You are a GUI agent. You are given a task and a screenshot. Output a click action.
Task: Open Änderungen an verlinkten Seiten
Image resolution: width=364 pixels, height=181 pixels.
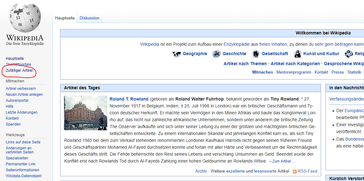[20, 150]
